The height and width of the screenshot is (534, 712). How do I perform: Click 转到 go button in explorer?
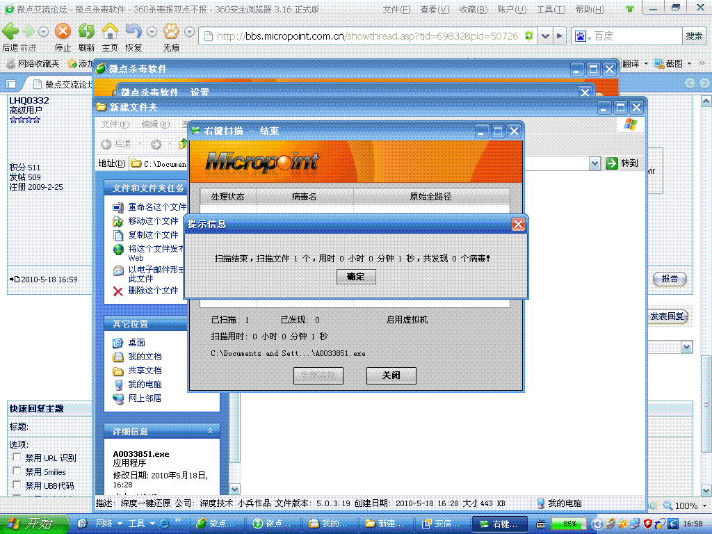(622, 163)
